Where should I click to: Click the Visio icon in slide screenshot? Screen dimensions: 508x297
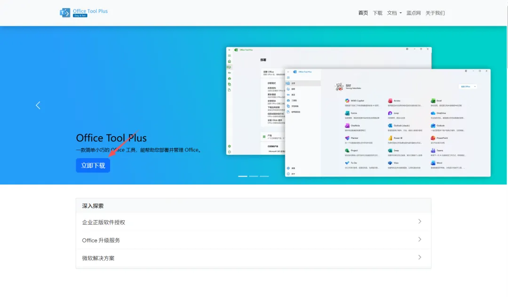click(390, 163)
